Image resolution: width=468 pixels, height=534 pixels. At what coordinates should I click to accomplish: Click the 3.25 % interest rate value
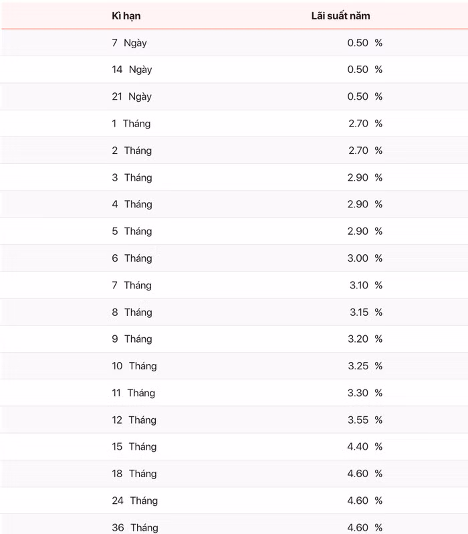coord(365,366)
